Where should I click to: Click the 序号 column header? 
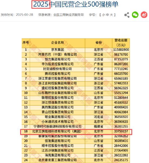[x=26, y=43]
